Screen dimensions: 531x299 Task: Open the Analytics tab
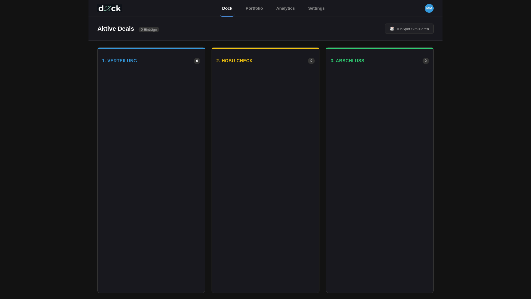tap(285, 8)
